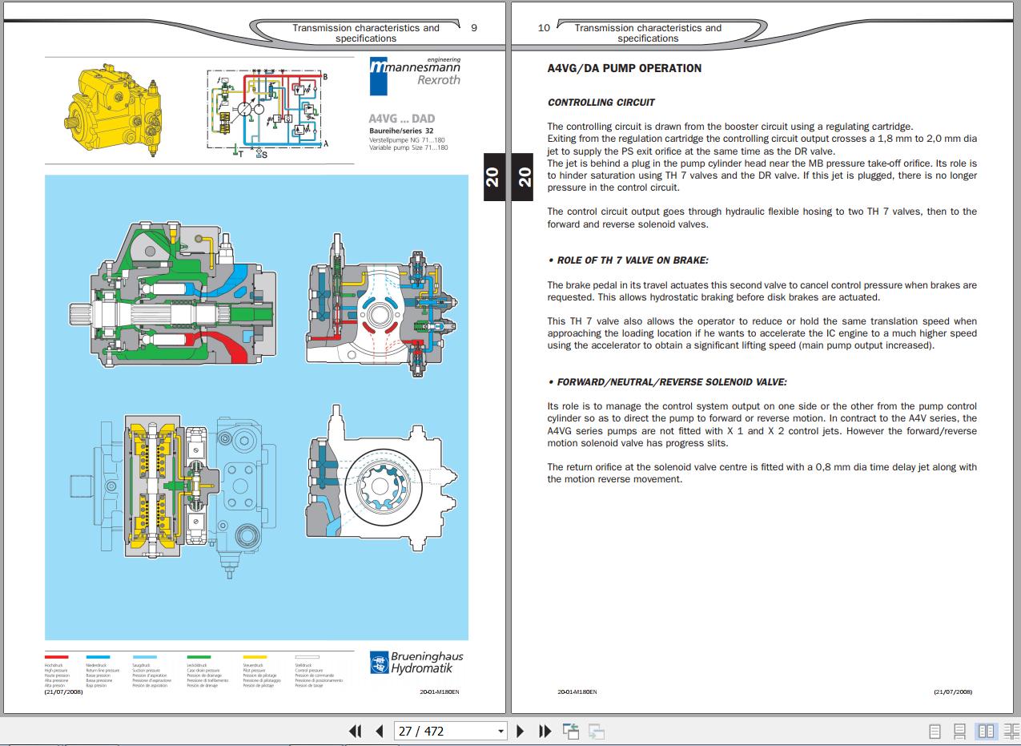
Task: Go back to the previous view
Action: pos(571,731)
